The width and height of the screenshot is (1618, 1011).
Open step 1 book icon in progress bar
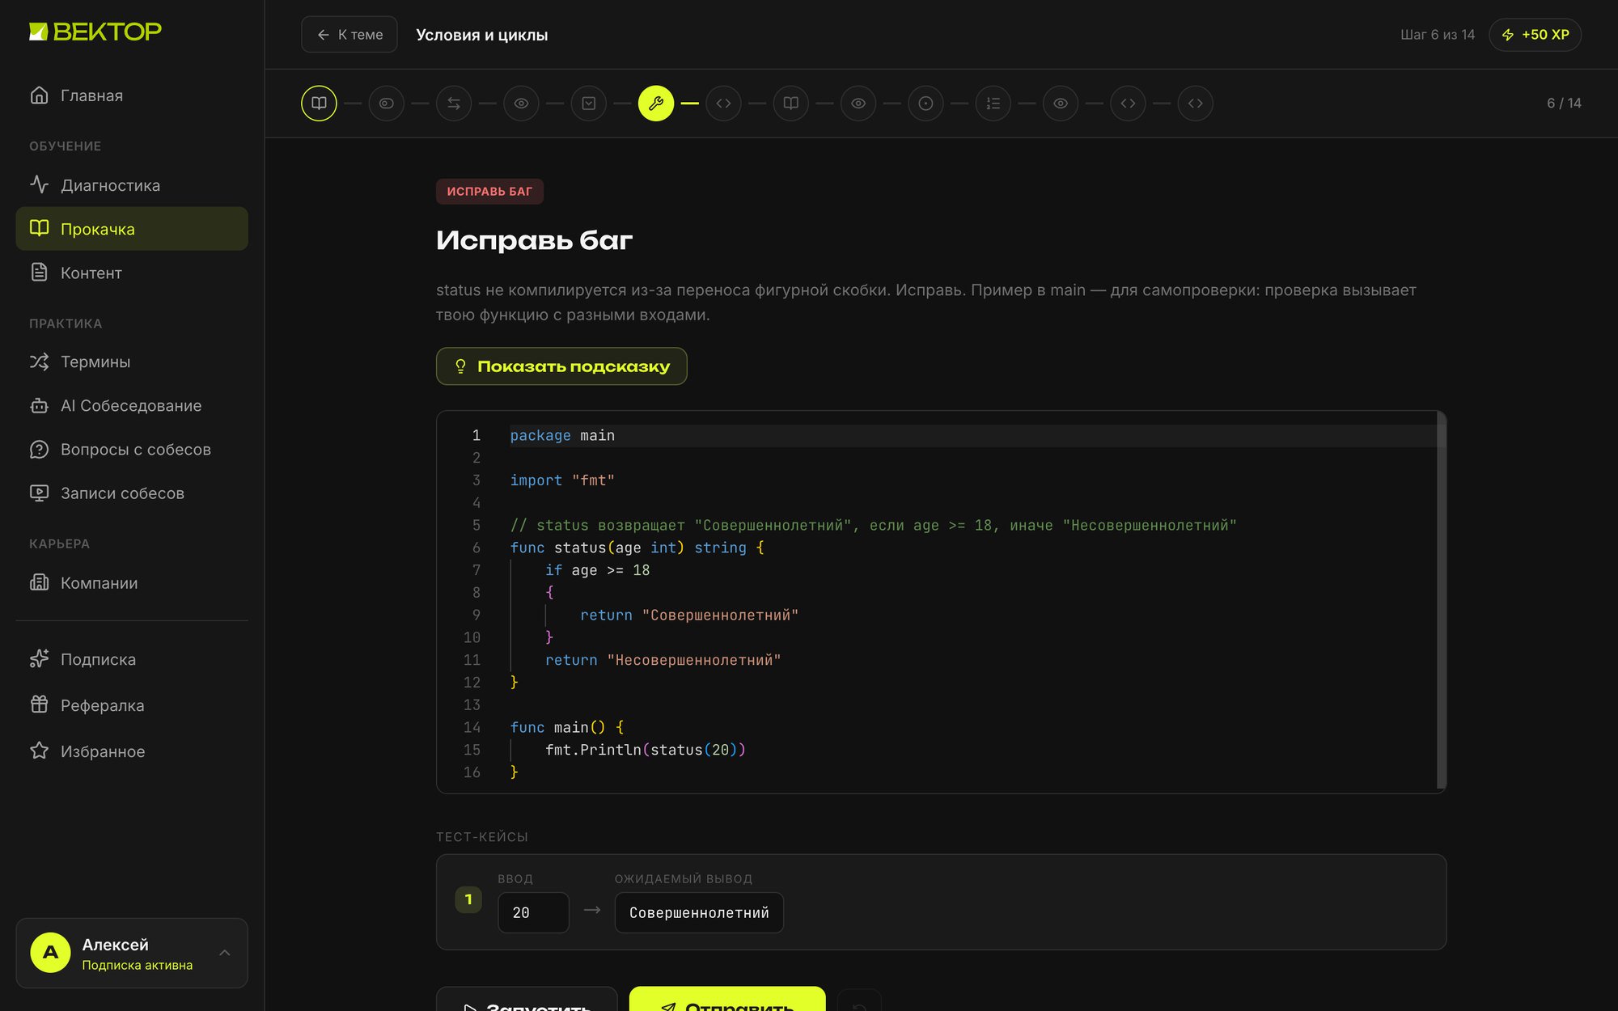coord(319,104)
